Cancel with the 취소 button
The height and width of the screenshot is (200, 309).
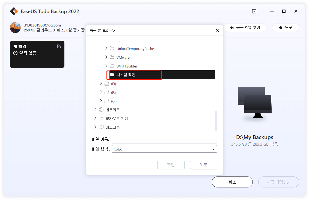click(x=232, y=182)
